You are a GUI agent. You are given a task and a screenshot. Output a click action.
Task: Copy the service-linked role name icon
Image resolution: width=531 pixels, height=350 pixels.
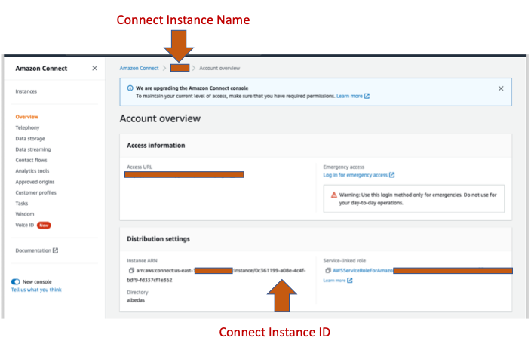pos(328,270)
